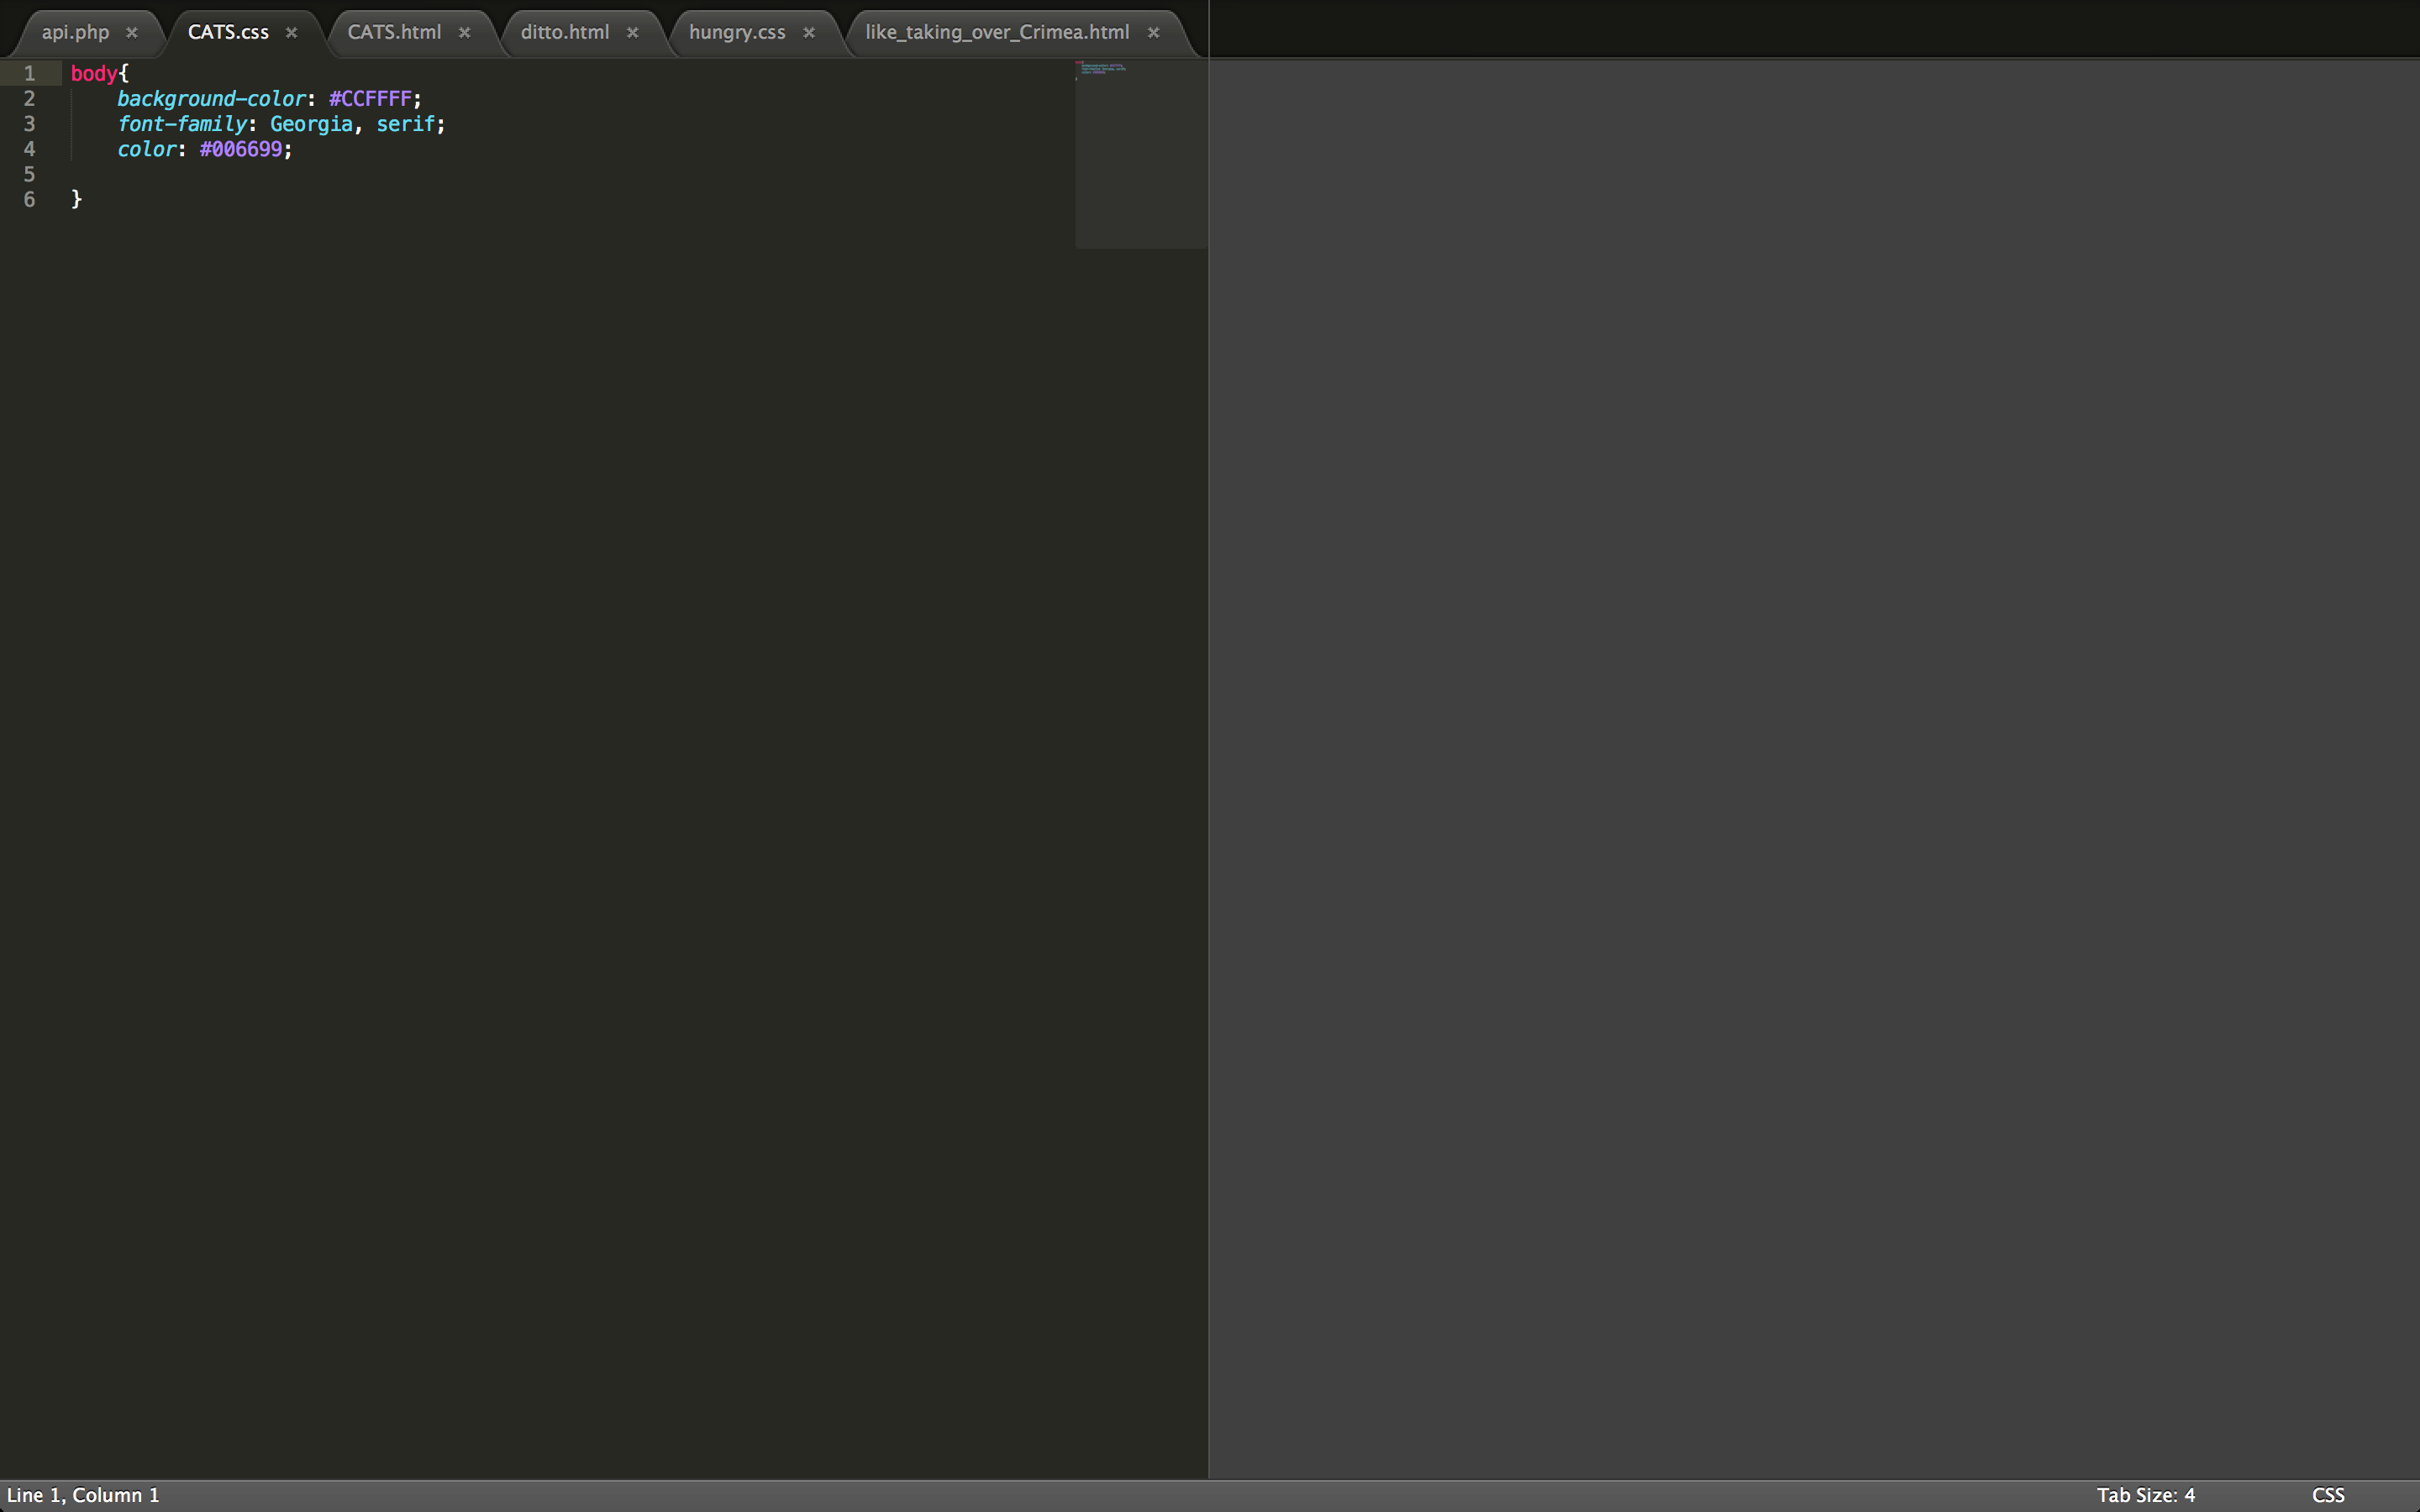Image resolution: width=2420 pixels, height=1512 pixels.
Task: Select the hungry.css tab
Action: click(x=737, y=33)
